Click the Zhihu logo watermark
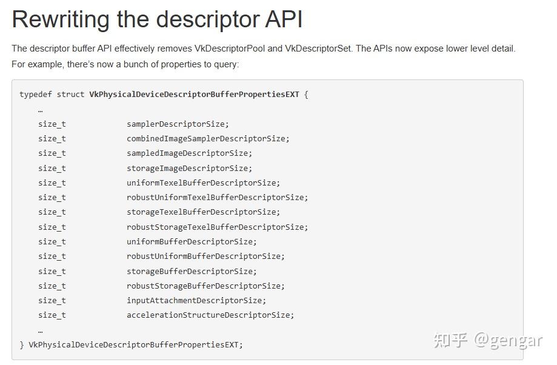 pyautogui.click(x=450, y=340)
